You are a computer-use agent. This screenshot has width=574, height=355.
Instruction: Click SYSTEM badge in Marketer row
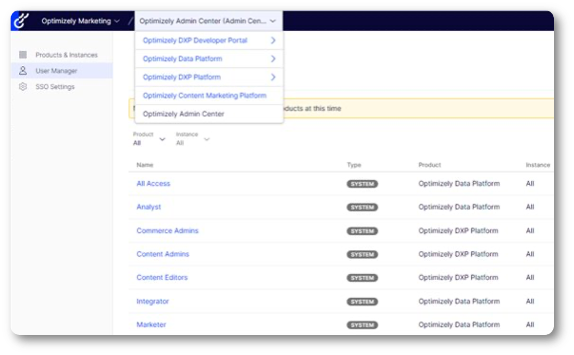pos(362,325)
